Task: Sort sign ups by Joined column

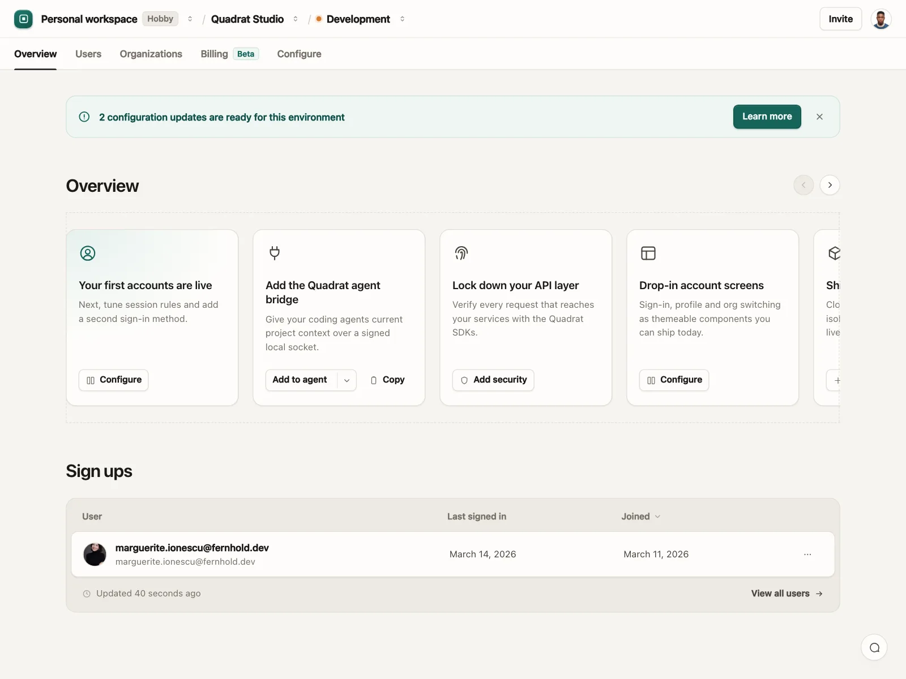Action: [641, 517]
